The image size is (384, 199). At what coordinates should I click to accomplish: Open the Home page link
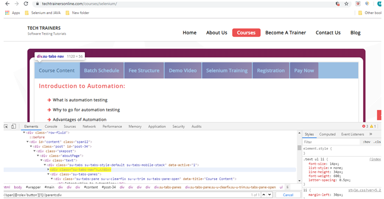point(190,32)
